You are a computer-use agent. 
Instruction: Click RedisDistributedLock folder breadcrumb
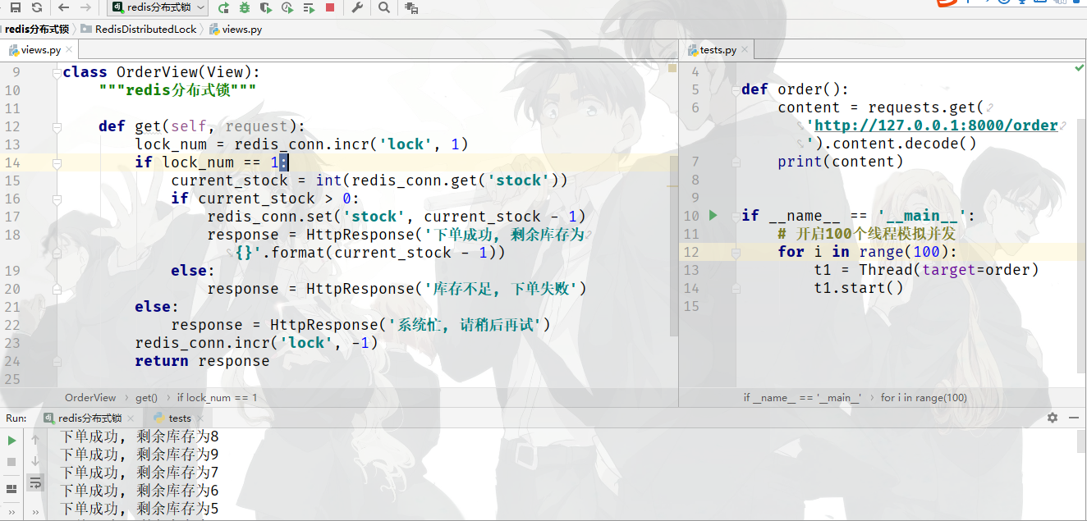140,29
